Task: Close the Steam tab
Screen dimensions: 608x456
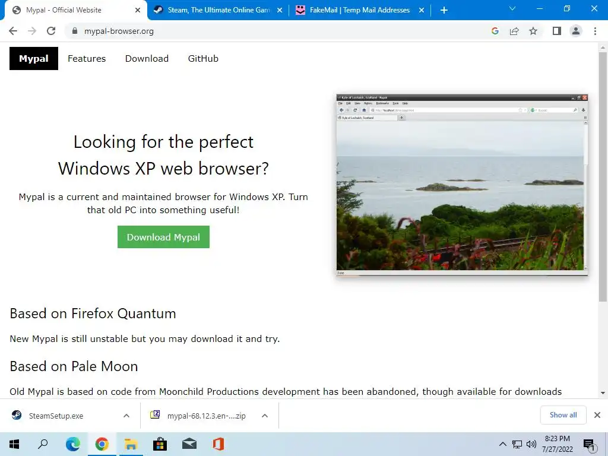Action: point(280,10)
